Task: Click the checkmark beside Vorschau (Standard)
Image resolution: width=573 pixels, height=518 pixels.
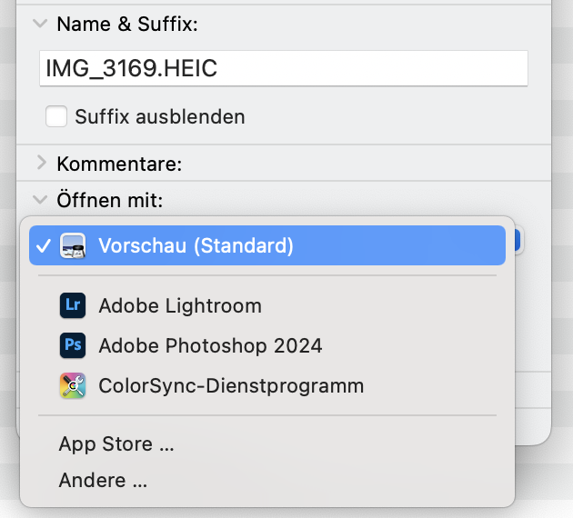Action: (x=42, y=245)
